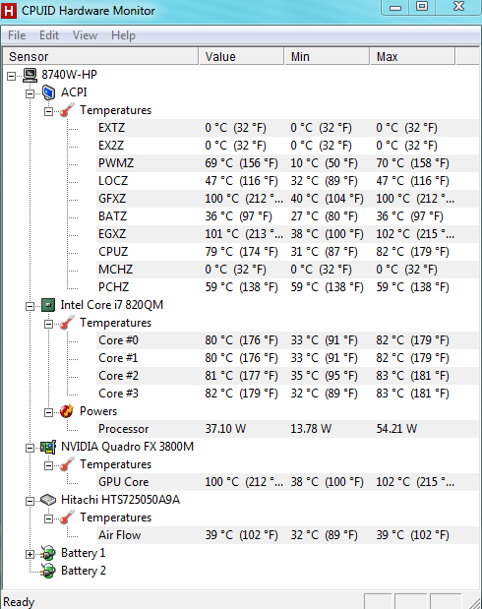This screenshot has width=482, height=609.
Task: Click the NVIDIA Quadro graphics card icon
Action: [x=48, y=447]
